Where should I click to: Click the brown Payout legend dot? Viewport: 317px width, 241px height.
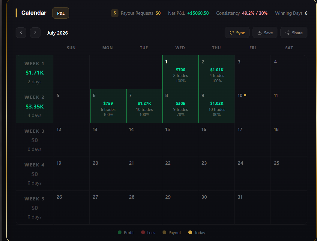pyautogui.click(x=164, y=232)
